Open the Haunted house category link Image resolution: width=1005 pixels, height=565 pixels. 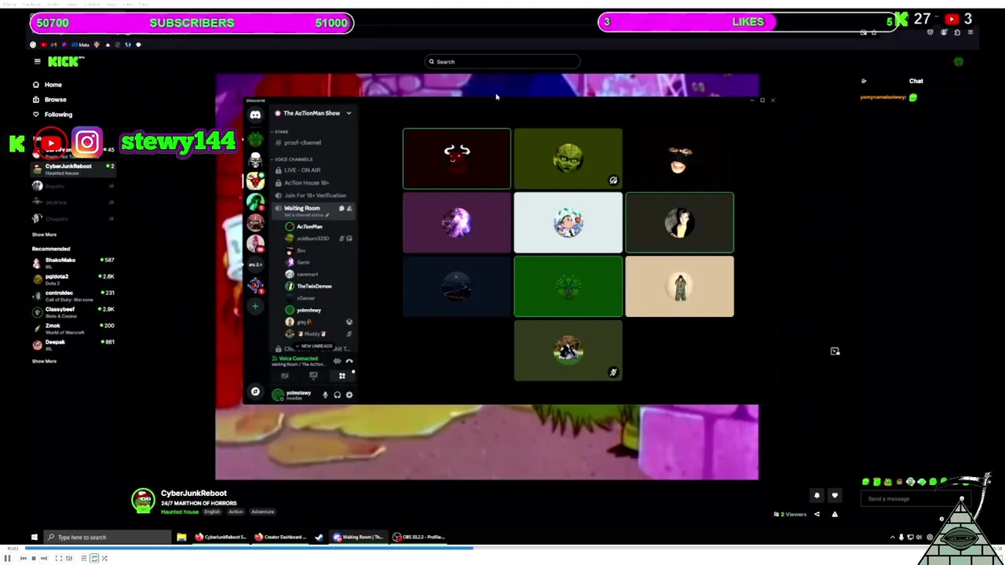180,512
